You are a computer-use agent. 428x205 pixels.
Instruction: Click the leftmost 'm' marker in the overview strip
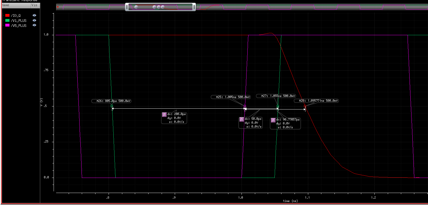tap(136, 7)
